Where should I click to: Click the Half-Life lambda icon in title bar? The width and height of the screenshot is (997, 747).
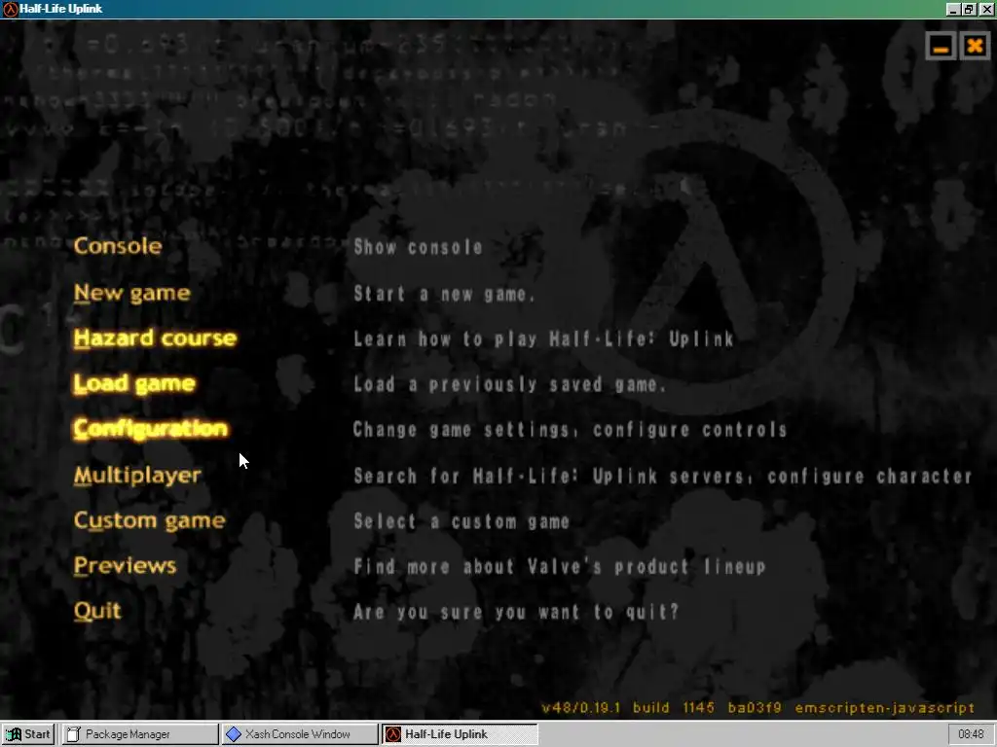10,9
